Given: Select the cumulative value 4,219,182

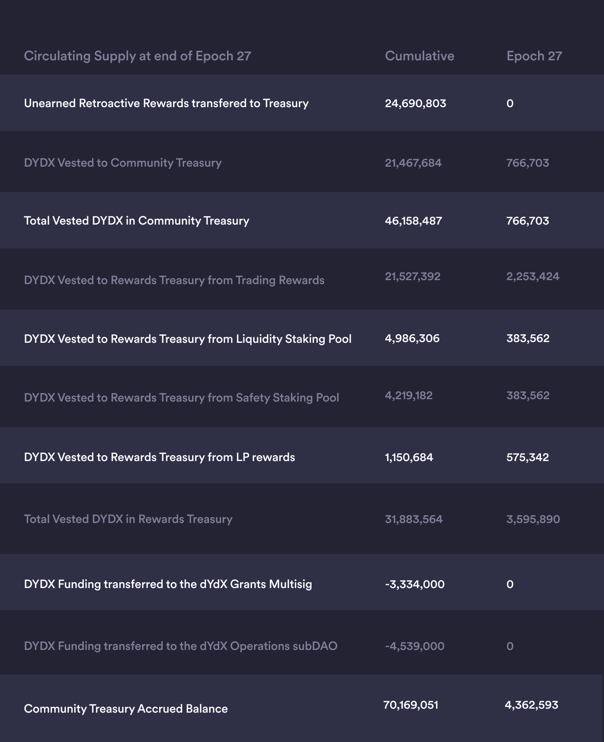Looking at the screenshot, I should coord(409,395).
